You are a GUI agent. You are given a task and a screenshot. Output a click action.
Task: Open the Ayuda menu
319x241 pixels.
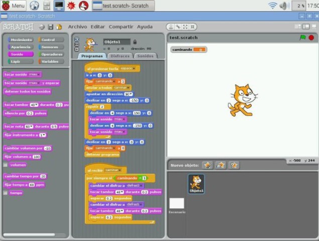145,27
